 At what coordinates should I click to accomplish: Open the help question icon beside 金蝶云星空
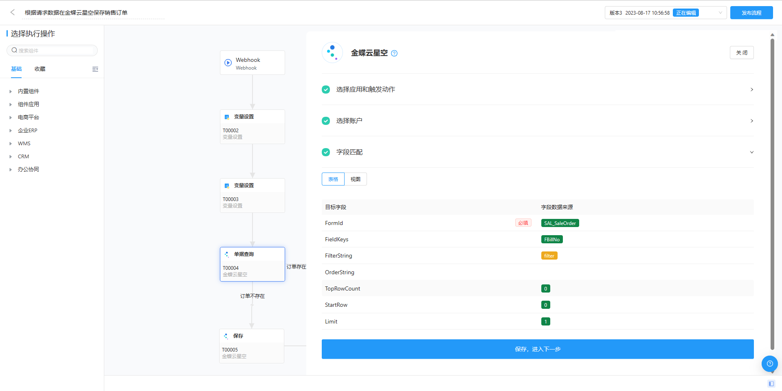394,53
